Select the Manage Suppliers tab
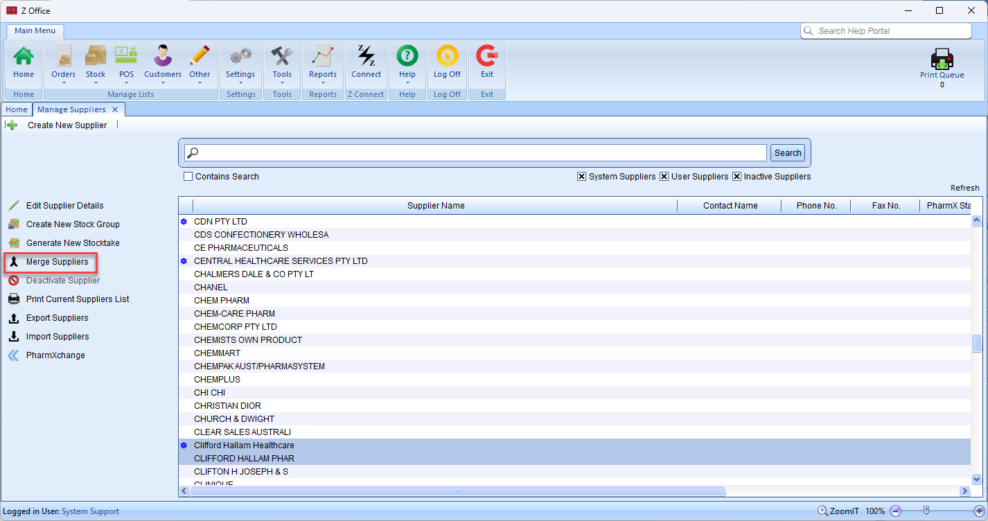The height and width of the screenshot is (521, 988). tap(71, 109)
